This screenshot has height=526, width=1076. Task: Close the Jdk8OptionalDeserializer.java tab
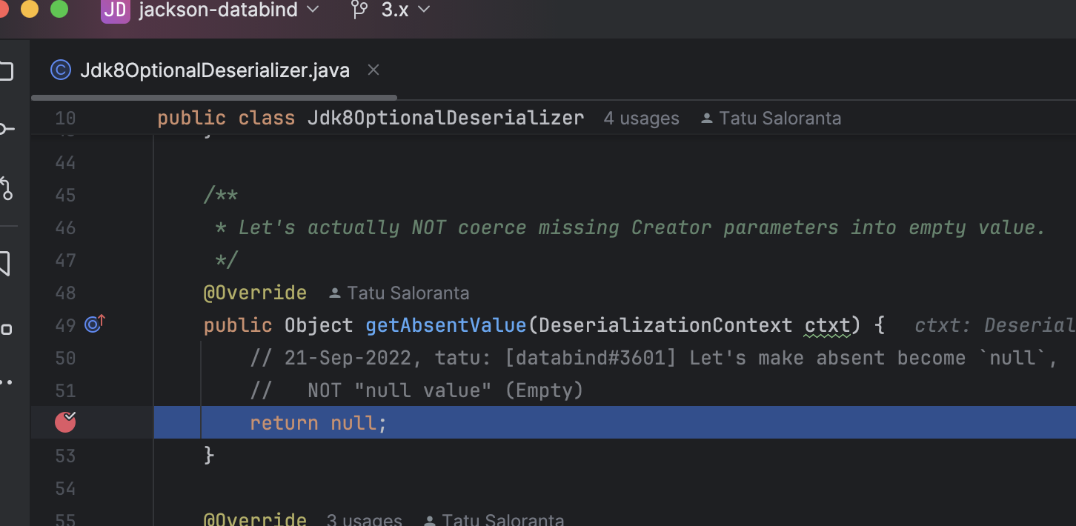click(373, 70)
